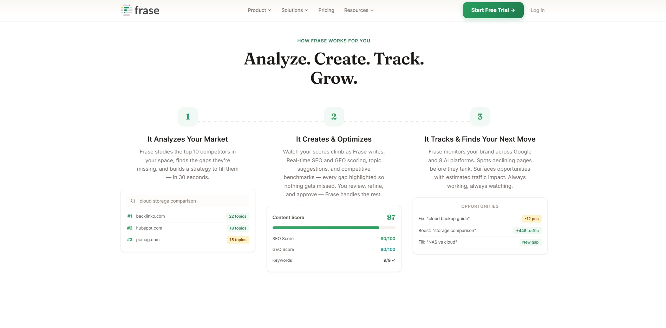The width and height of the screenshot is (666, 328).
Task: Click the +448 traffic badge
Action: tap(527, 231)
